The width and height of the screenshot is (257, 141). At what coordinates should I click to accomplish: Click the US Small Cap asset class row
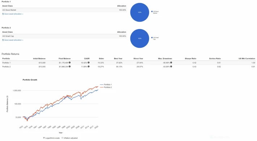tap(64, 36)
